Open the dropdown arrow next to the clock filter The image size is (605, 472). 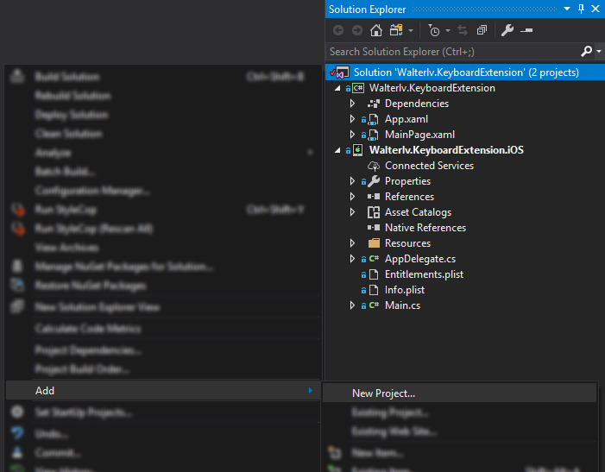[448, 30]
